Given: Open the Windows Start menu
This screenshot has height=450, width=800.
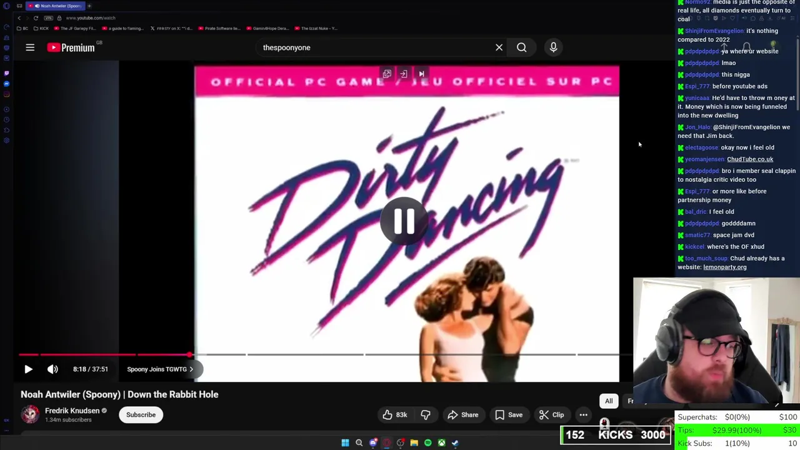Looking at the screenshot, I should pos(345,443).
